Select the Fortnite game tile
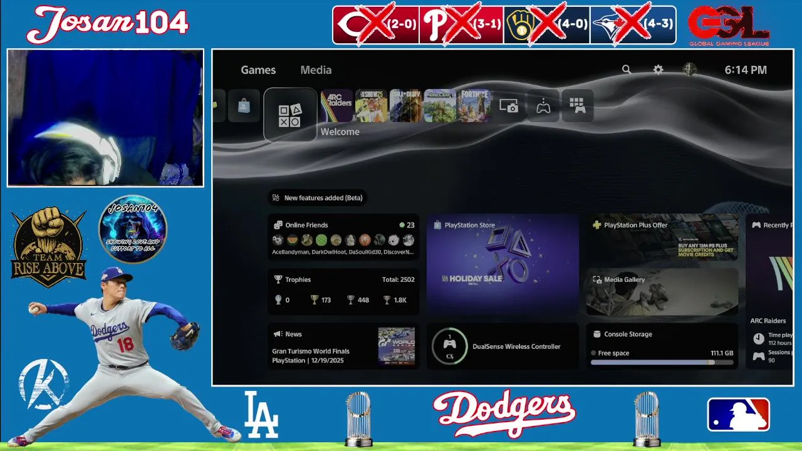The image size is (802, 451). click(474, 106)
